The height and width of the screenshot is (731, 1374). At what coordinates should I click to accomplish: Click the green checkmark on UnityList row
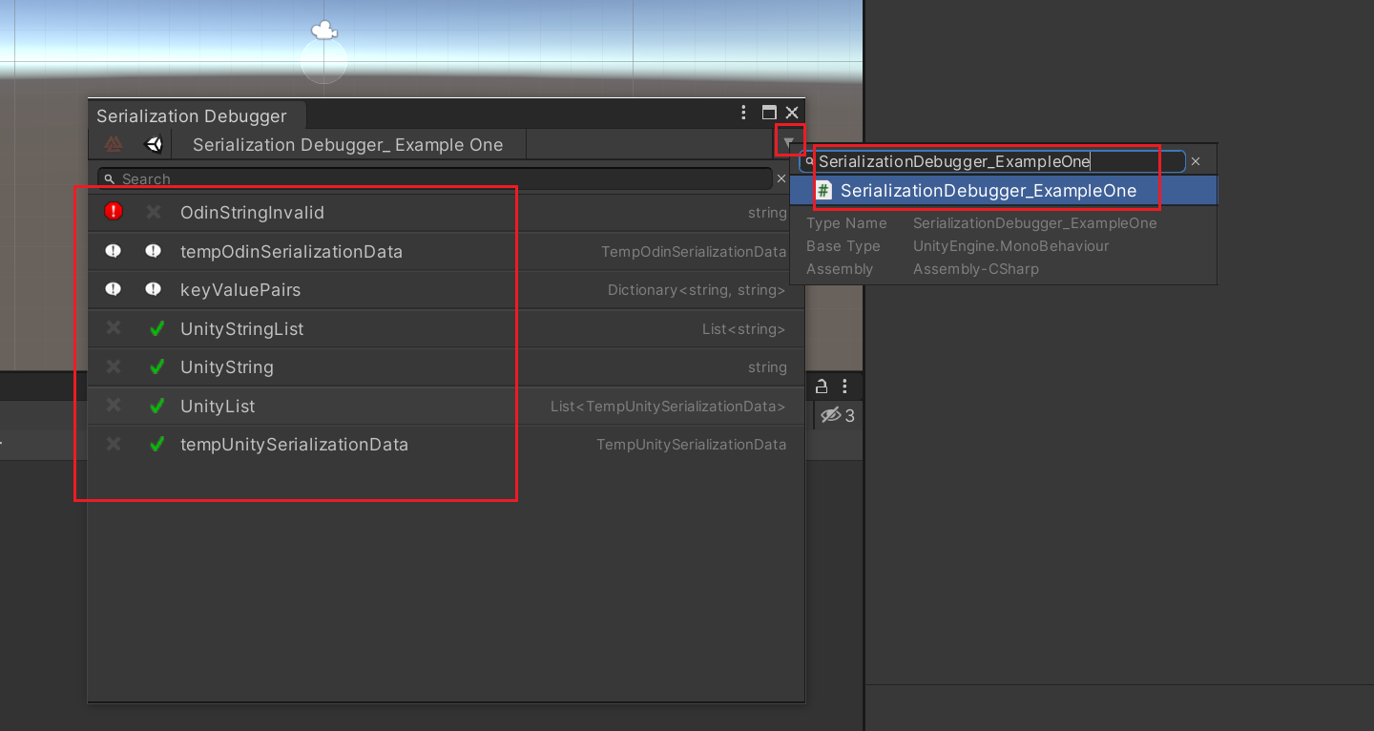(157, 406)
